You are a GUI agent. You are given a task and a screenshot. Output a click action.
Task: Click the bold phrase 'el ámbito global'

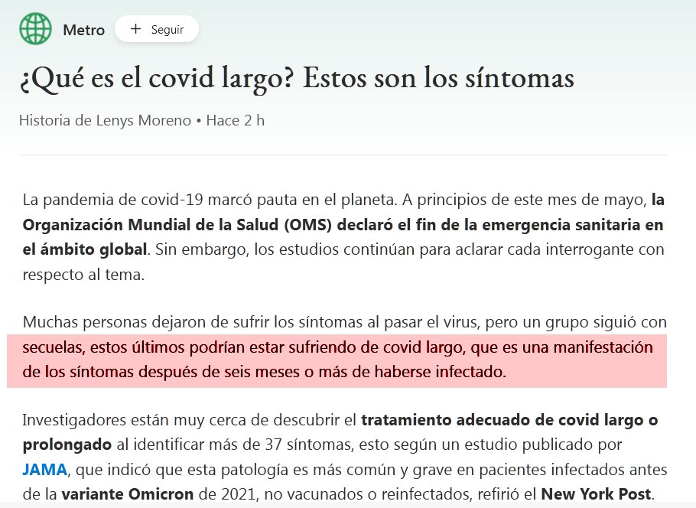84,250
